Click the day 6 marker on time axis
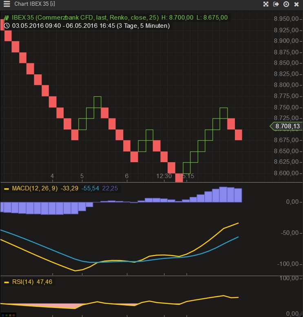Viewport: 303px width, 317px height. point(127,176)
